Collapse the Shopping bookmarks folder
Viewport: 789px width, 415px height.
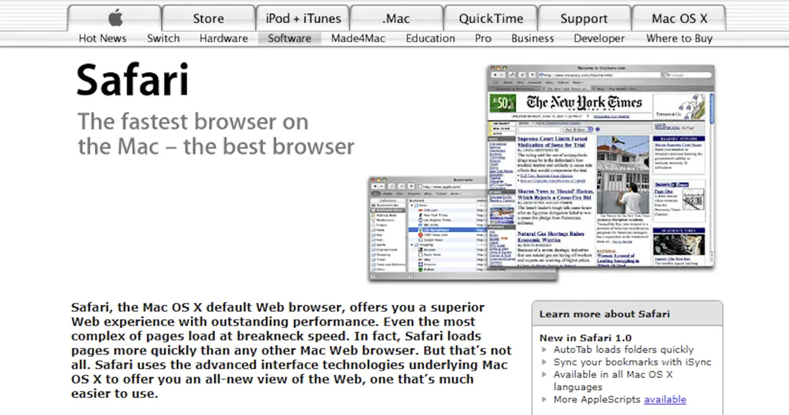[x=412, y=244]
